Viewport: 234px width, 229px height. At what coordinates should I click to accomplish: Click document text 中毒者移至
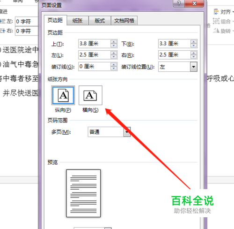[21, 78]
